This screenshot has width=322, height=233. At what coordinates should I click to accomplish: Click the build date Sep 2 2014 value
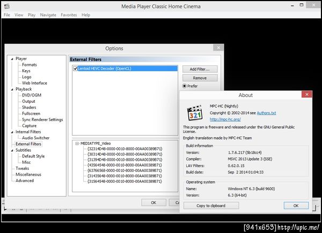click(x=246, y=172)
